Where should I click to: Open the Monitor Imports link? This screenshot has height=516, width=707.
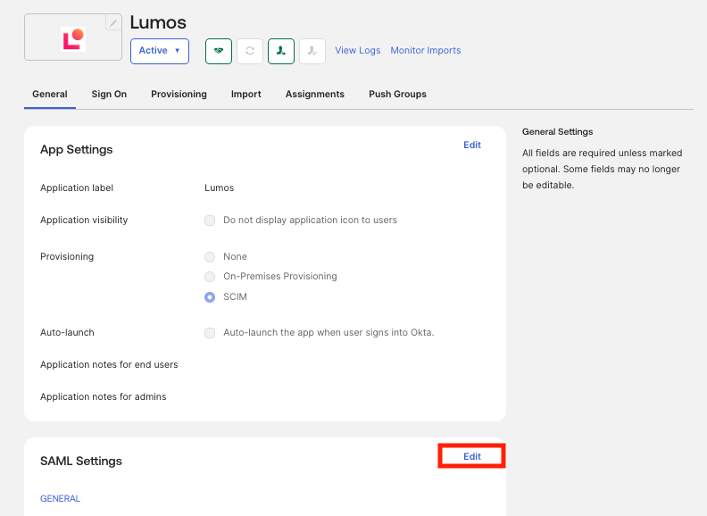(x=426, y=51)
